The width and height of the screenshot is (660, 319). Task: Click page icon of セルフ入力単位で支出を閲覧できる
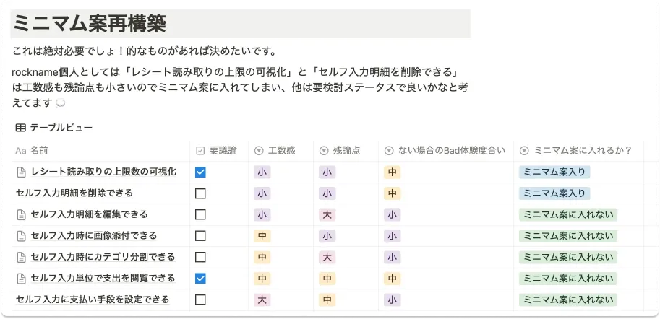21,279
